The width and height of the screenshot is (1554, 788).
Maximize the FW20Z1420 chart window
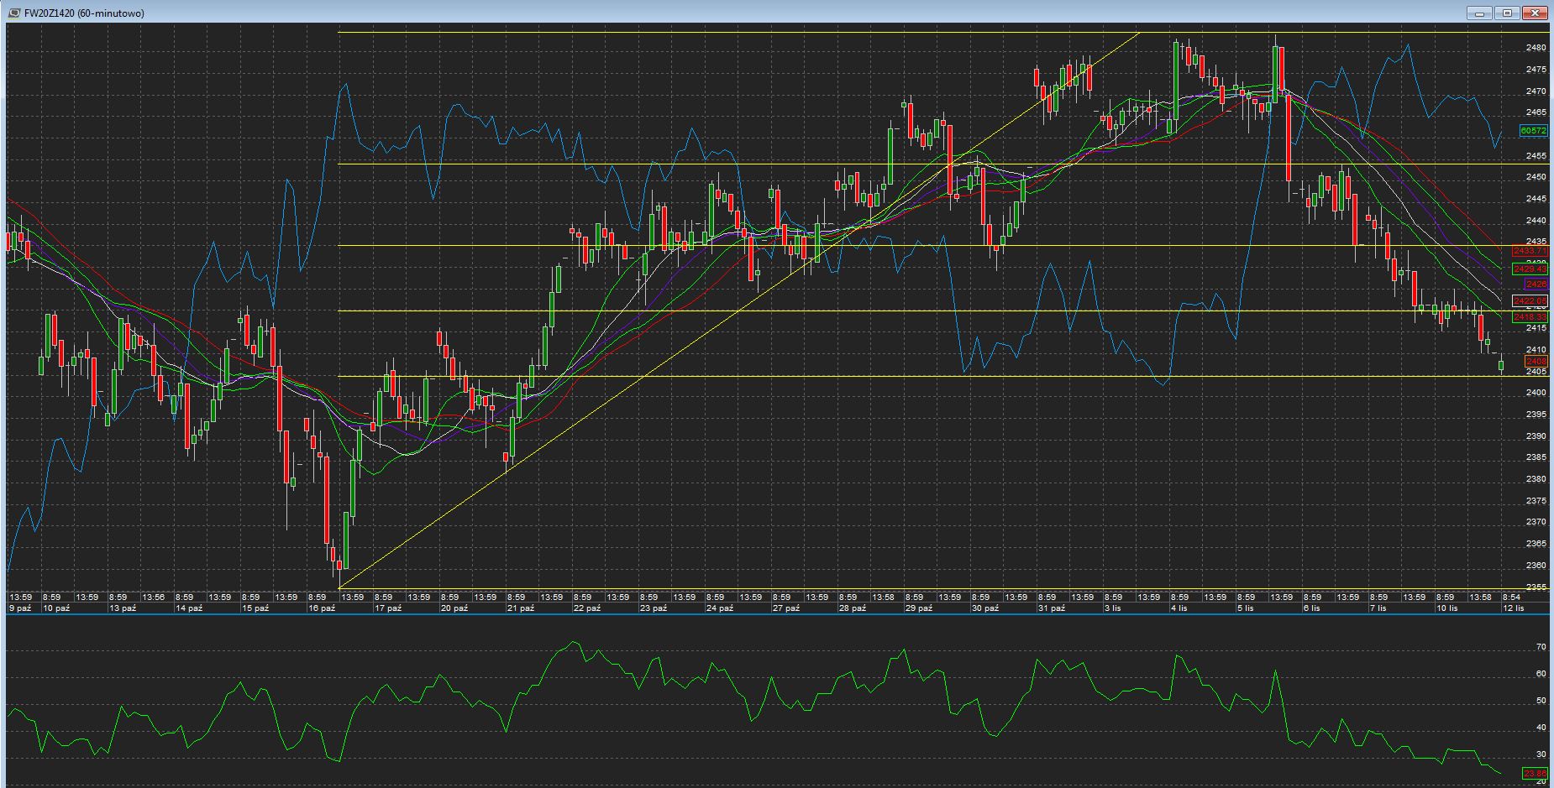coord(1507,13)
